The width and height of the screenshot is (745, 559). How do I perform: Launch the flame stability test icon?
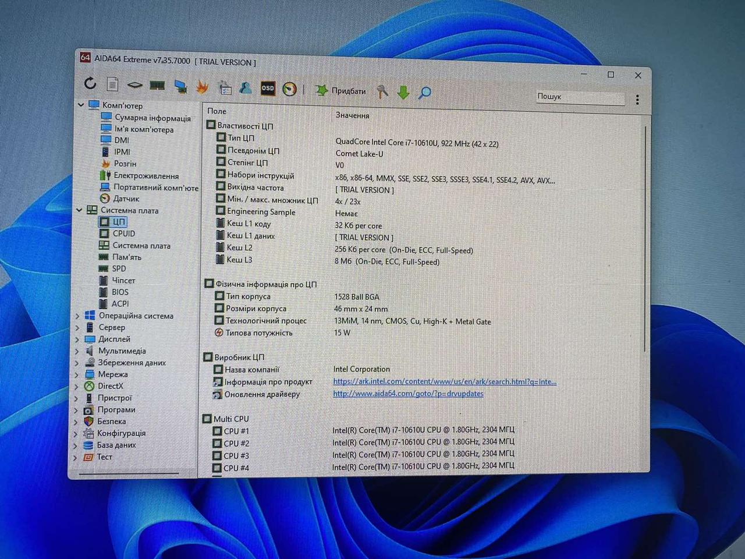[x=202, y=86]
